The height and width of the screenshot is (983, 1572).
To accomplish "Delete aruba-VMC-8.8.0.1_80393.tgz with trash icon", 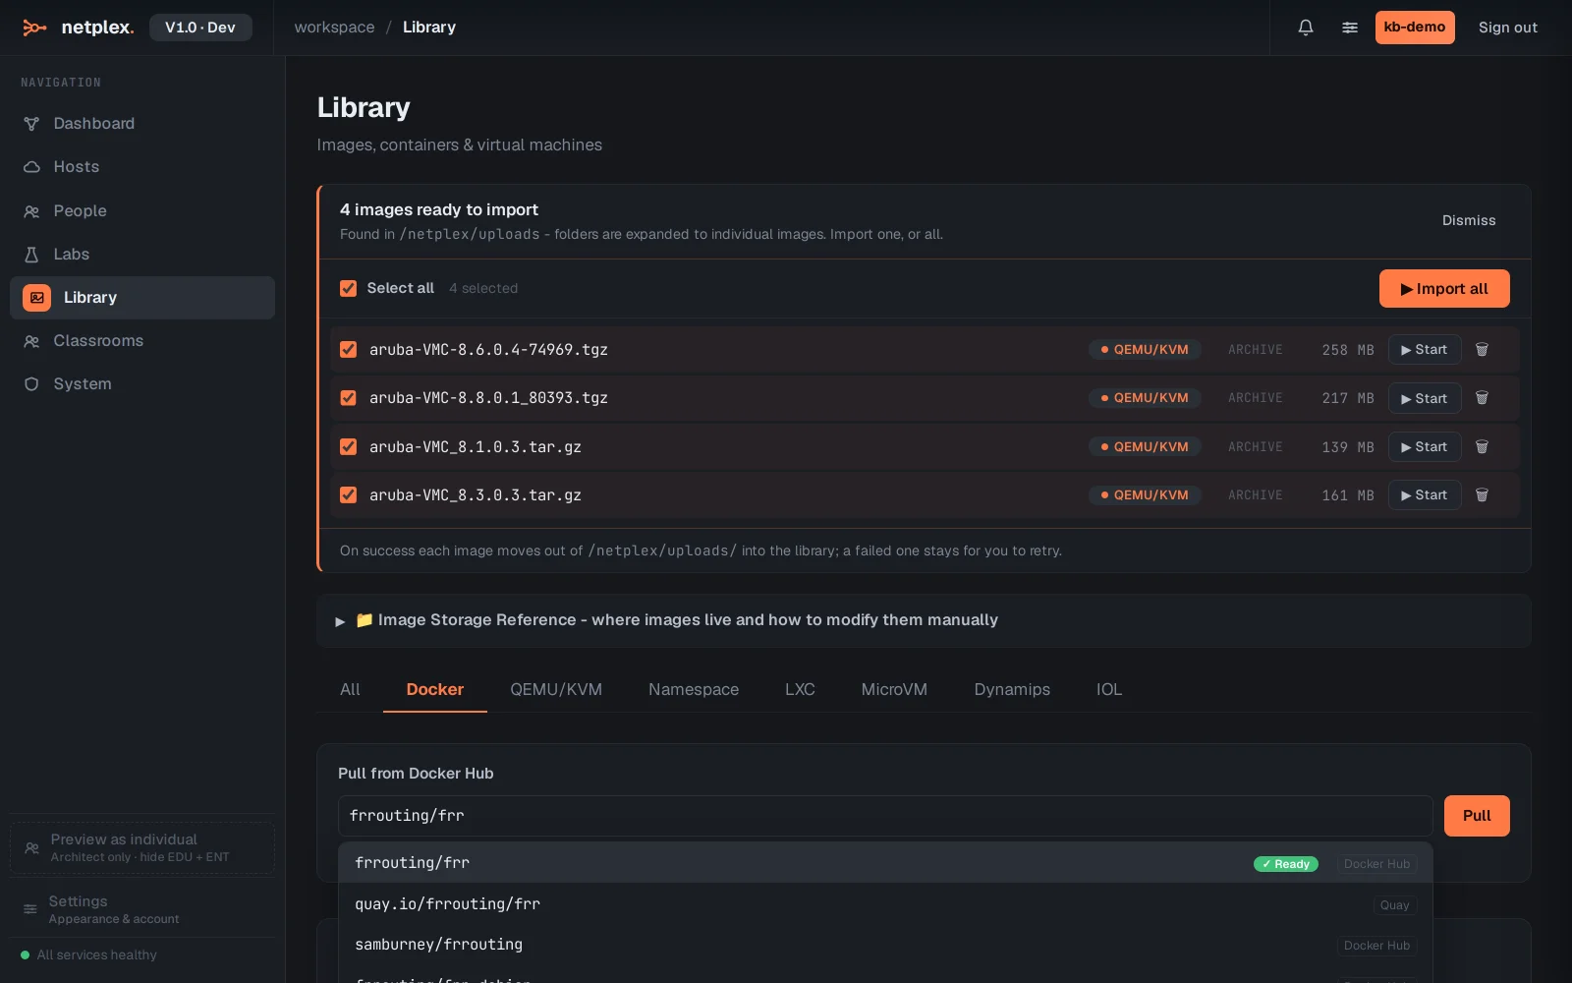I will [1483, 398].
